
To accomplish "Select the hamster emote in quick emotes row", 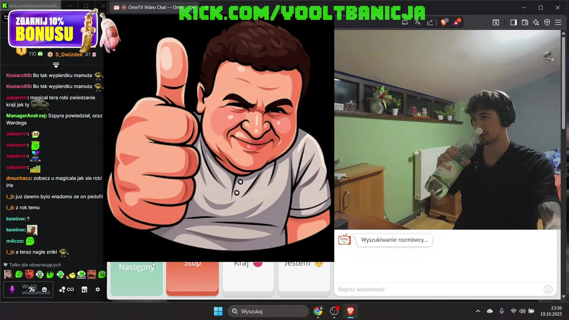I will pos(8,274).
